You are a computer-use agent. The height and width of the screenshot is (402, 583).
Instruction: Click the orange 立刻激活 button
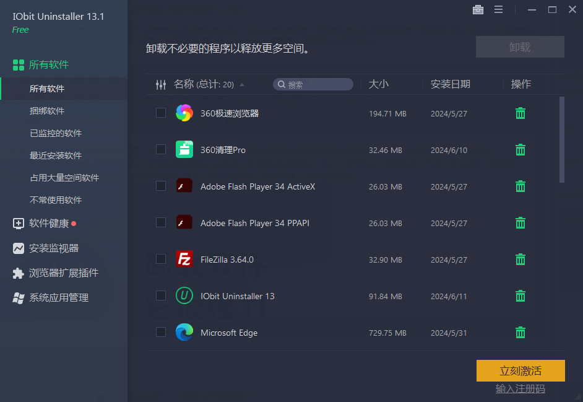click(520, 371)
